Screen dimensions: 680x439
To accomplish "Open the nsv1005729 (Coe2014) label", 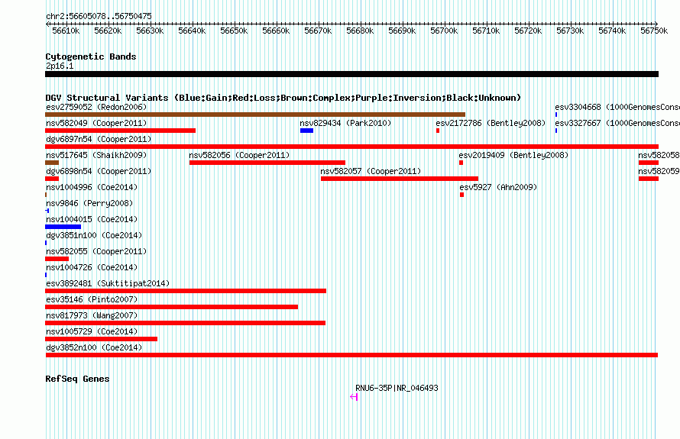I will pos(92,331).
